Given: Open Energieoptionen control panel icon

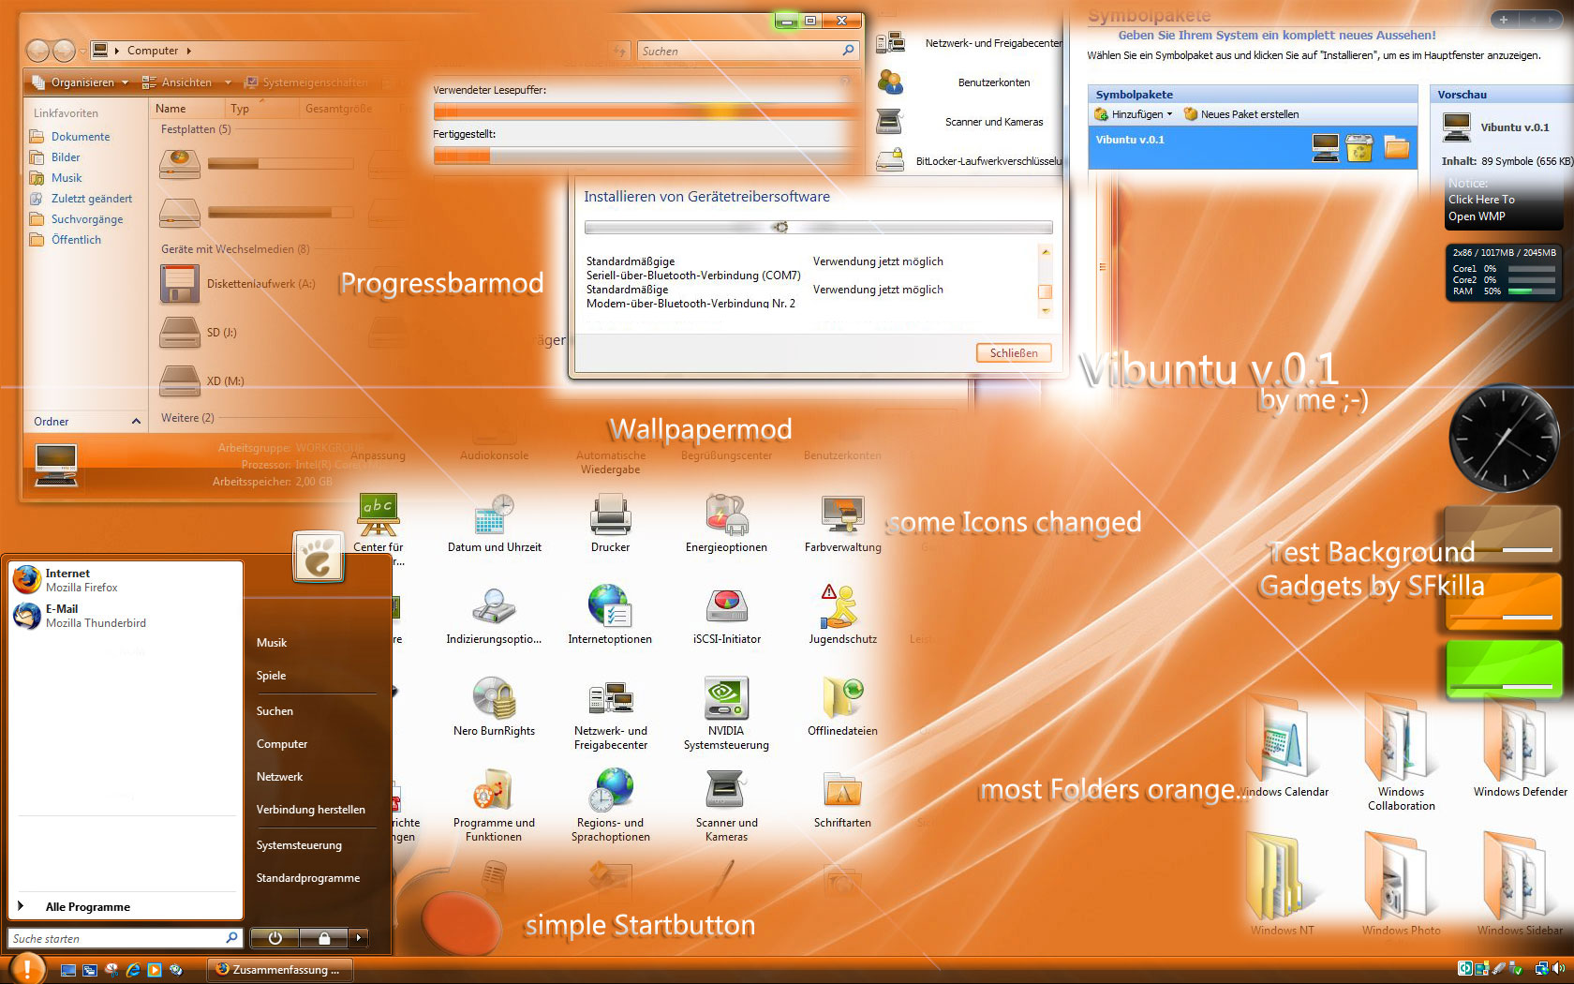Looking at the screenshot, I should (x=726, y=523).
